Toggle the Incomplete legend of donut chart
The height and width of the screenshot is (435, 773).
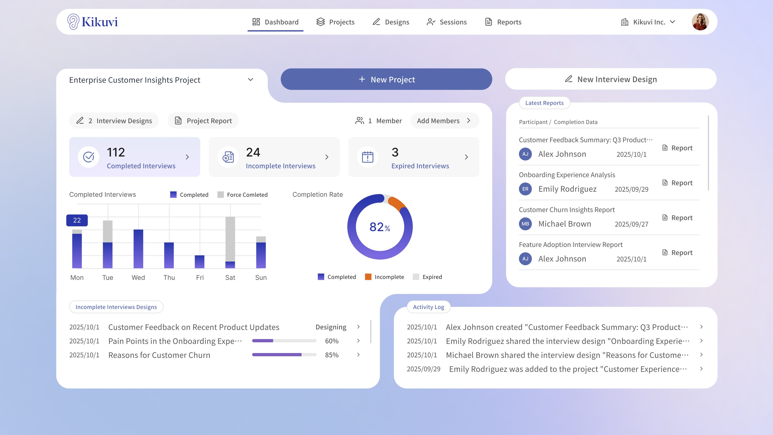[384, 277]
